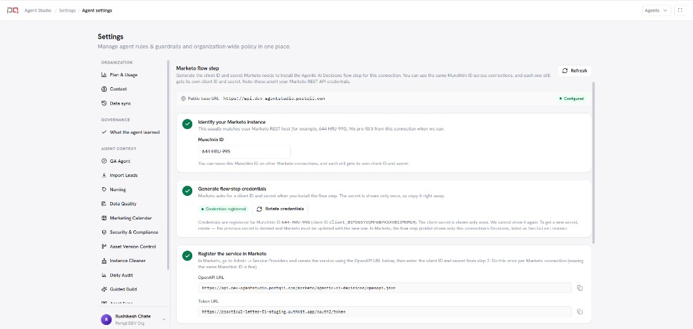This screenshot has height=329, width=693.
Task: Click the Configured status badge
Action: [571, 99]
